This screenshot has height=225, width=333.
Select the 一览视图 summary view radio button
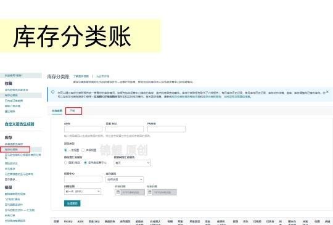click(x=65, y=150)
